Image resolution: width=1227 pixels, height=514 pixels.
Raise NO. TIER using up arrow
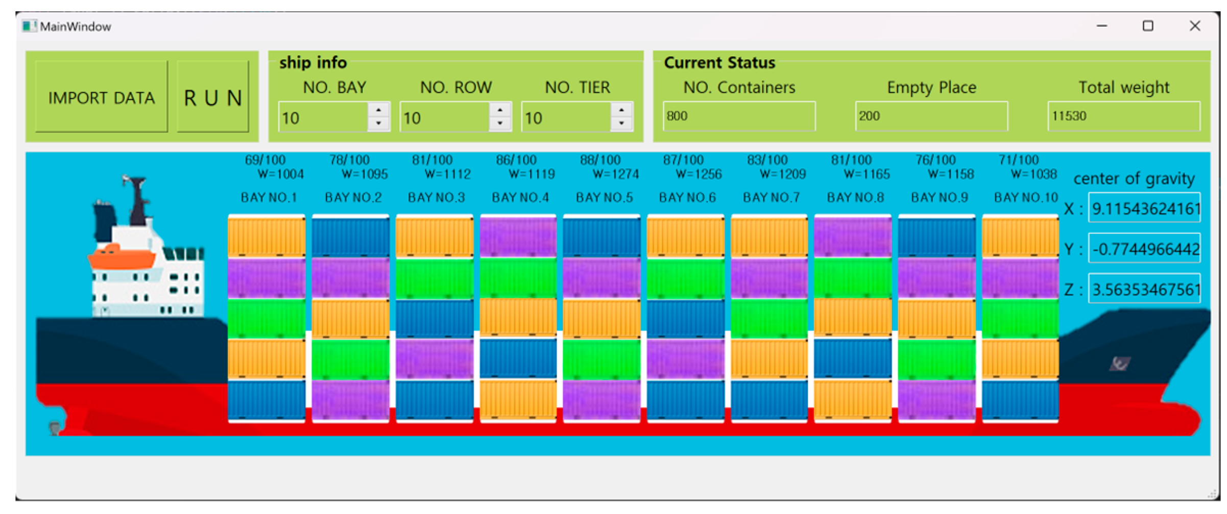point(621,110)
